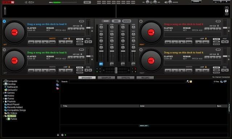Select History in the folder tree
This screenshot has width=232, height=139.
tap(11, 96)
